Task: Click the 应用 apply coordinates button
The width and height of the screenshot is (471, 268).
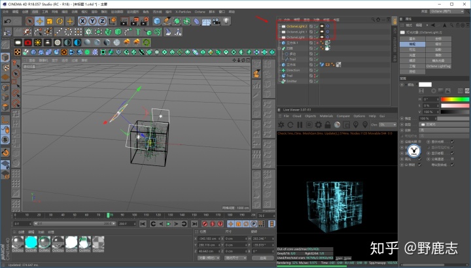Action: point(263,258)
